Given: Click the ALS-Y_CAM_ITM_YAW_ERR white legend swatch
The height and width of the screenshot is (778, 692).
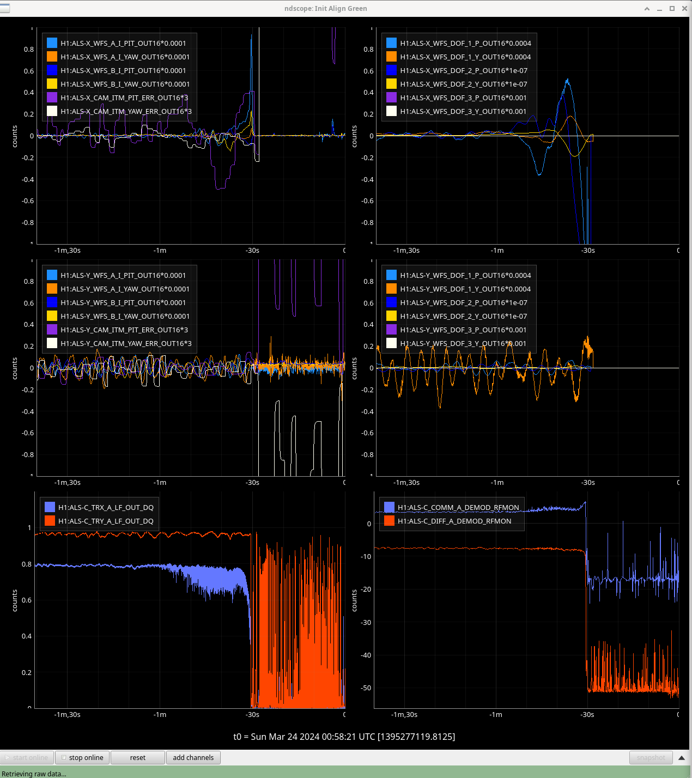Looking at the screenshot, I should 52,343.
